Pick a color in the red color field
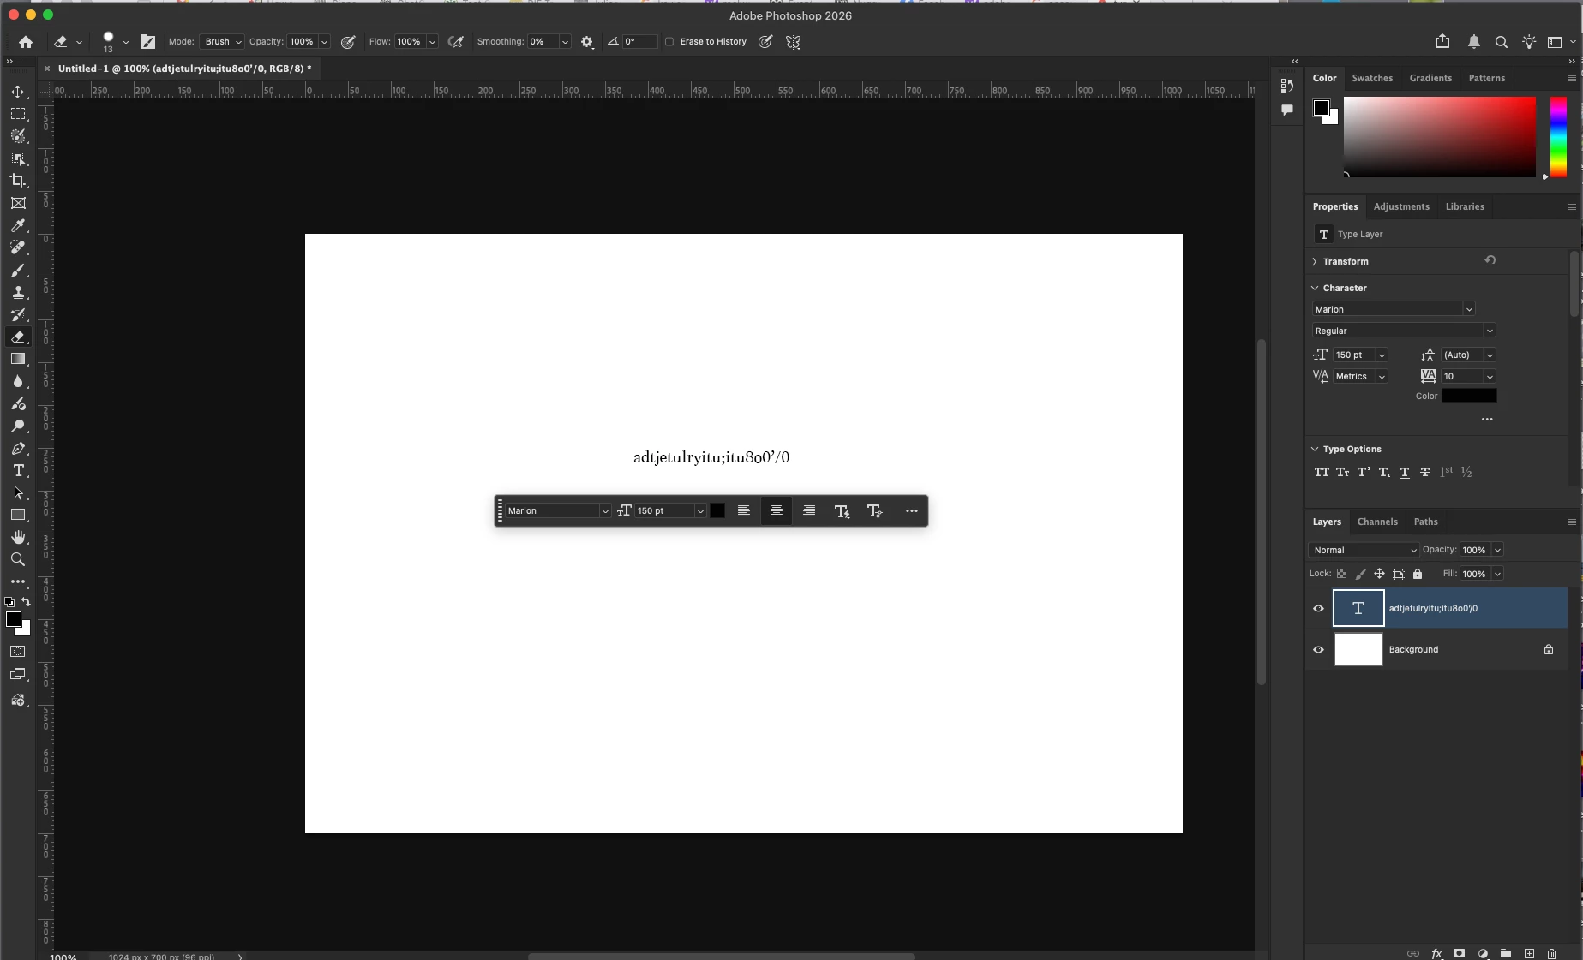The height and width of the screenshot is (960, 1583). 1440,137
